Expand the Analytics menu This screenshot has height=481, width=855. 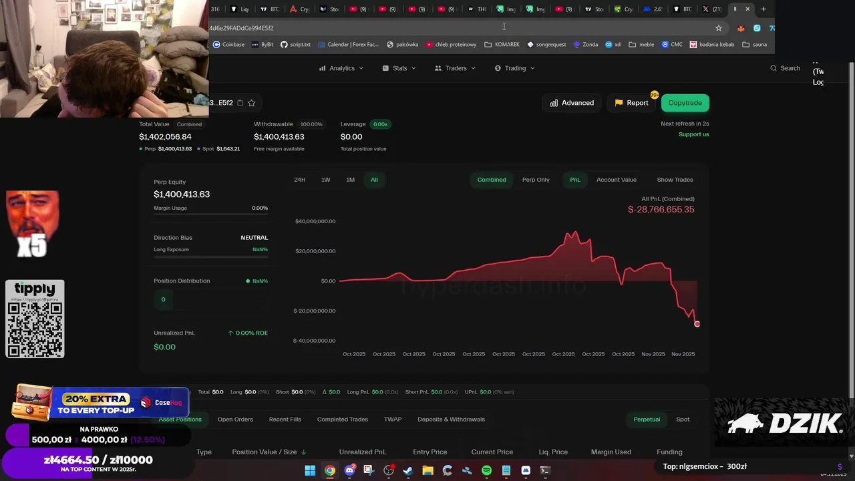(x=341, y=68)
